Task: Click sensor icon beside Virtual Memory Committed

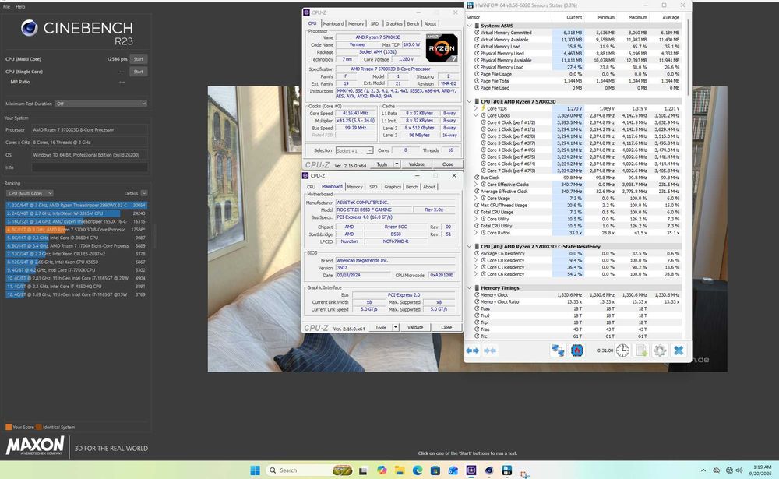Action: tap(477, 32)
